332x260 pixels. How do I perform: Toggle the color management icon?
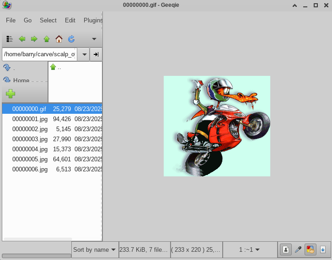[310, 249]
